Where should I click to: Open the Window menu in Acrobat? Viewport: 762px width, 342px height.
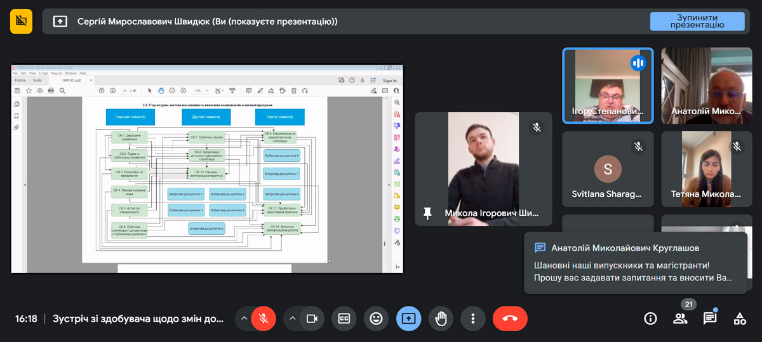(70, 73)
